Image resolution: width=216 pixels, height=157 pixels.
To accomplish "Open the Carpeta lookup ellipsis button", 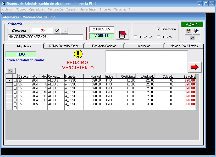I will (x=64, y=31).
